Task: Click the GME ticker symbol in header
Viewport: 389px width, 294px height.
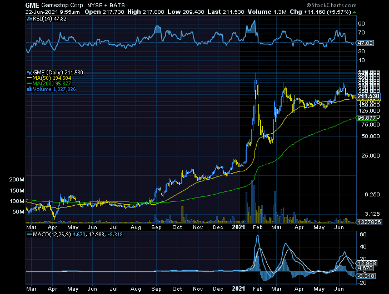Action: click(32, 5)
